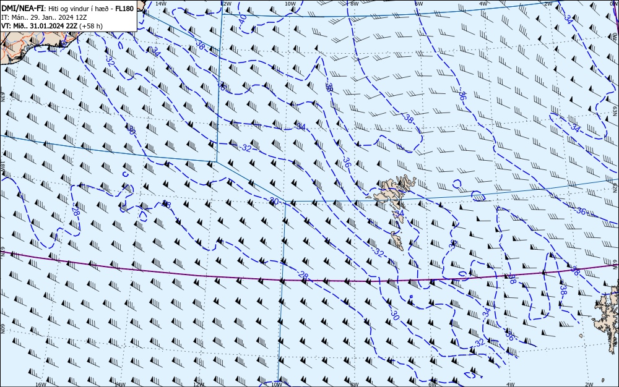Select the "VT: Mið.. 31.01.2024 22Z (+58 h)" line

52,26
